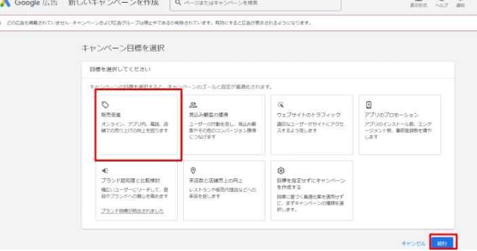Click the phone icon on アプリのプロモーション card
This screenshot has height=251, width=477.
pos(368,105)
